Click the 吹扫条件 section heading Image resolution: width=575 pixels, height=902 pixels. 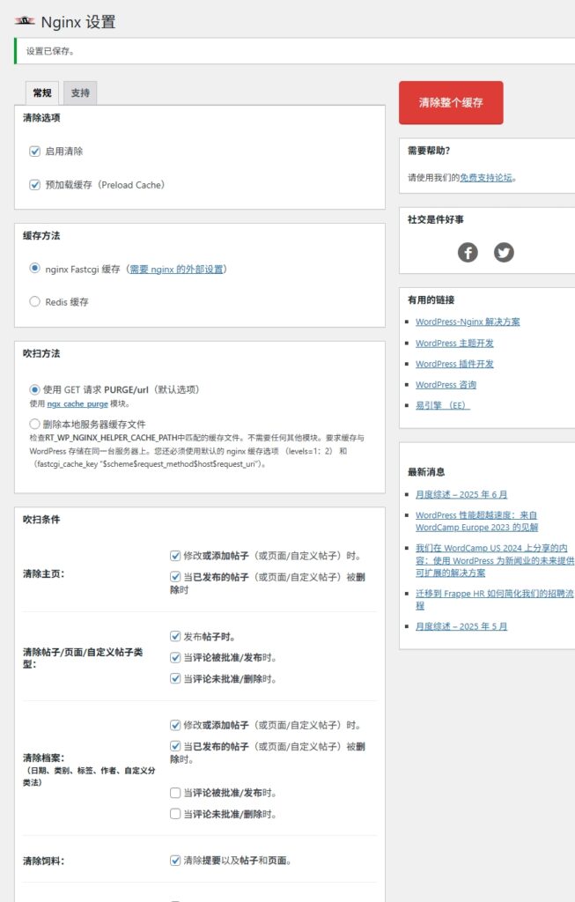tap(41, 520)
